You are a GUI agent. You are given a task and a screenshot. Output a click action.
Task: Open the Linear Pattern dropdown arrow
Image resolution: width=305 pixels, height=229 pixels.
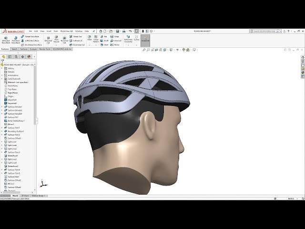point(96,45)
